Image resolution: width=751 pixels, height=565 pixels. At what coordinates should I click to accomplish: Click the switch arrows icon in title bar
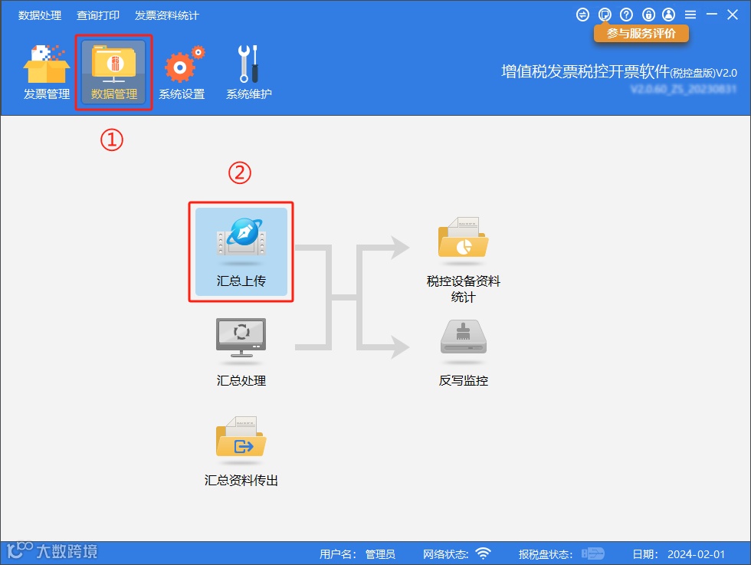pyautogui.click(x=582, y=15)
